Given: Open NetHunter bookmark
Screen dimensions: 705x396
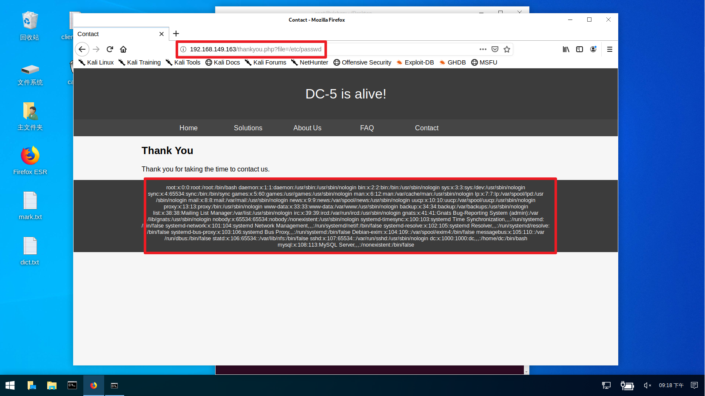Looking at the screenshot, I should click(x=310, y=62).
